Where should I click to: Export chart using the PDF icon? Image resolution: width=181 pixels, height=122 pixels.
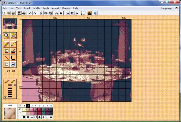19,13
